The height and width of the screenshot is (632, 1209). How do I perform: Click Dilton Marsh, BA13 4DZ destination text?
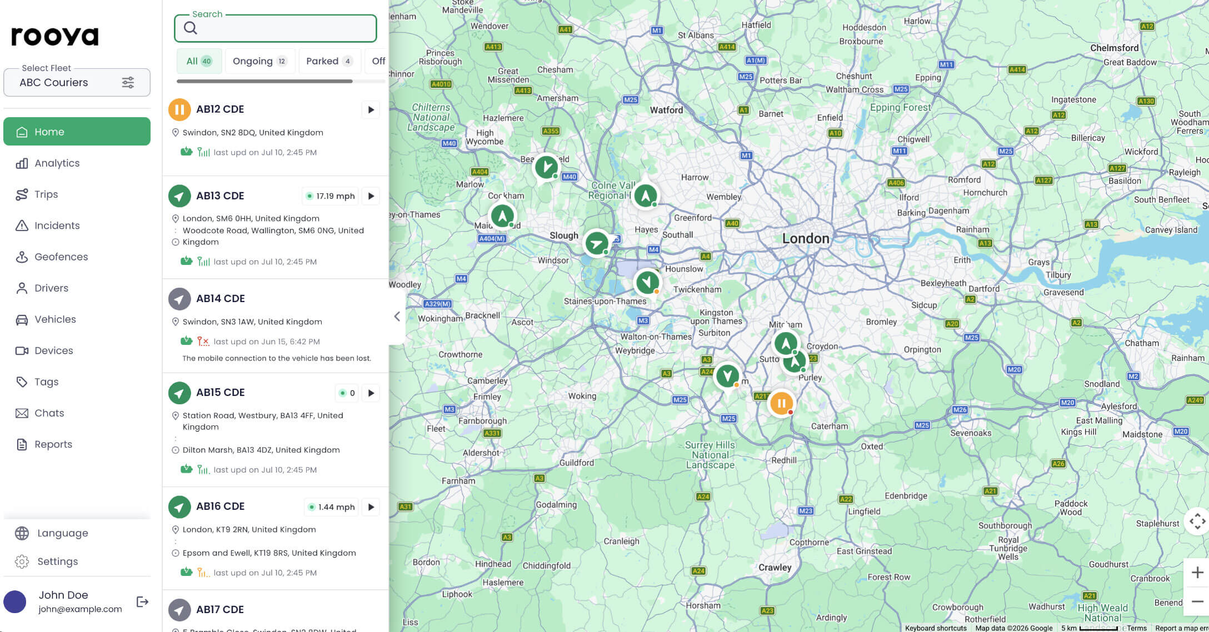tap(261, 450)
